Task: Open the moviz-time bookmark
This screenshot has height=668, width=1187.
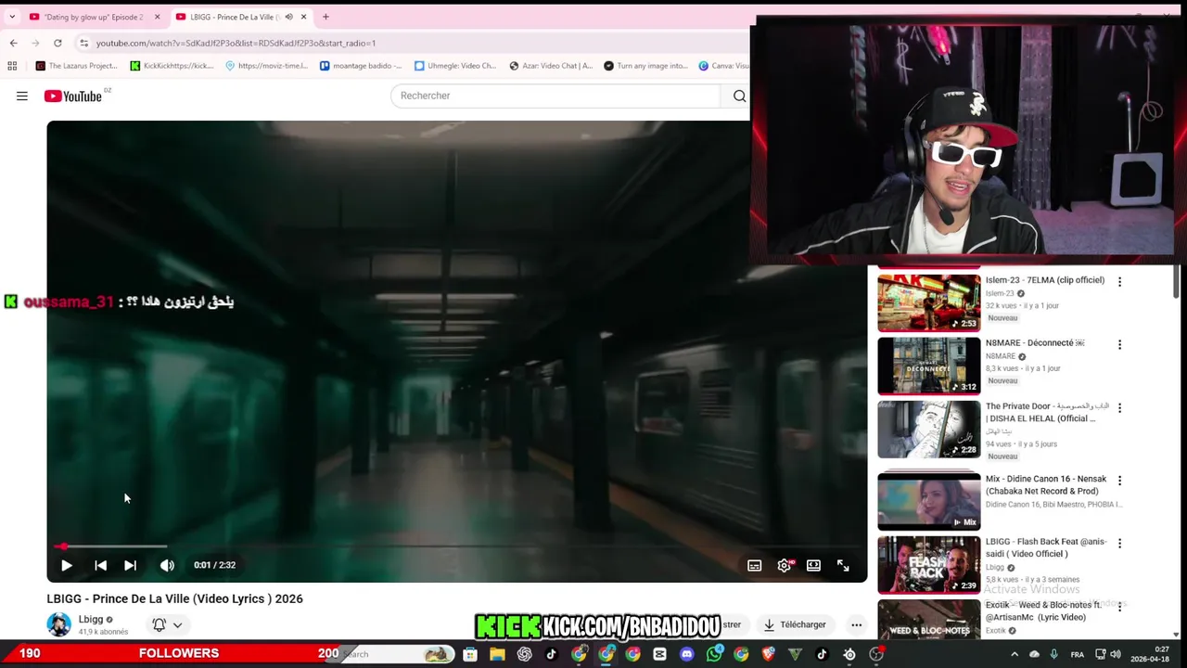Action: 266,66
